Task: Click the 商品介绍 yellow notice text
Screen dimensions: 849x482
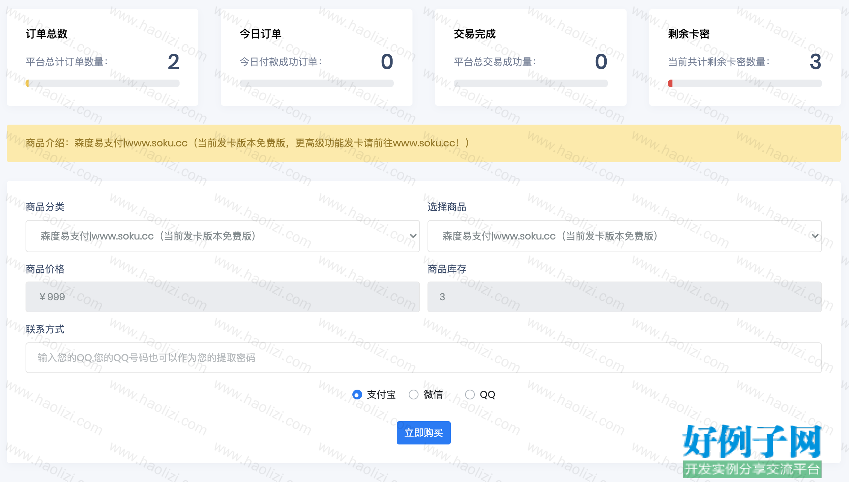Action: point(248,143)
